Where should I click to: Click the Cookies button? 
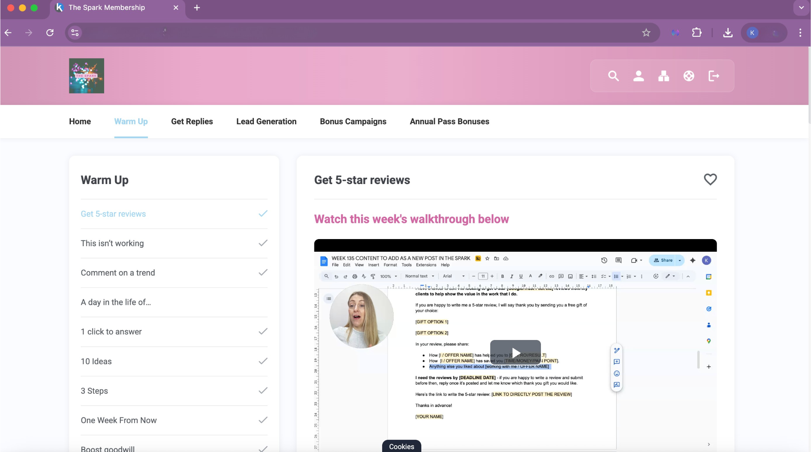click(401, 446)
